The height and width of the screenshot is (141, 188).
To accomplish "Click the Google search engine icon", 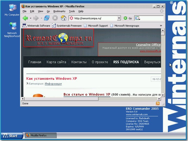I will 138,18.
